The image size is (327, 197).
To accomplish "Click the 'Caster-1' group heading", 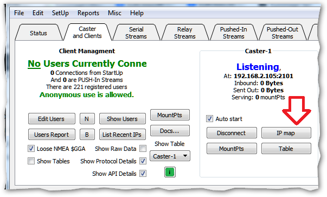I will tap(258, 51).
